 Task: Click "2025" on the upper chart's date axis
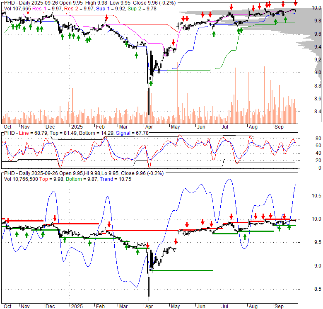point(77,127)
